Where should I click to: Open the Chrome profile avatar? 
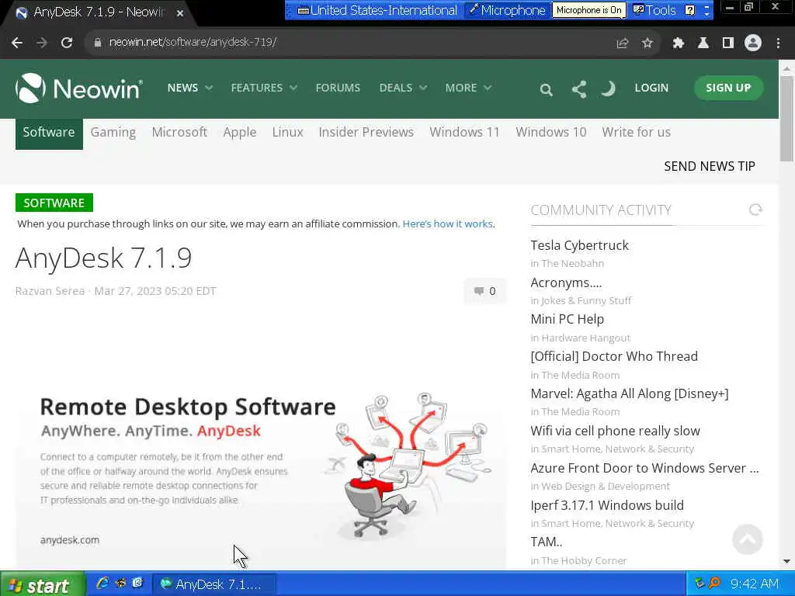tap(753, 43)
